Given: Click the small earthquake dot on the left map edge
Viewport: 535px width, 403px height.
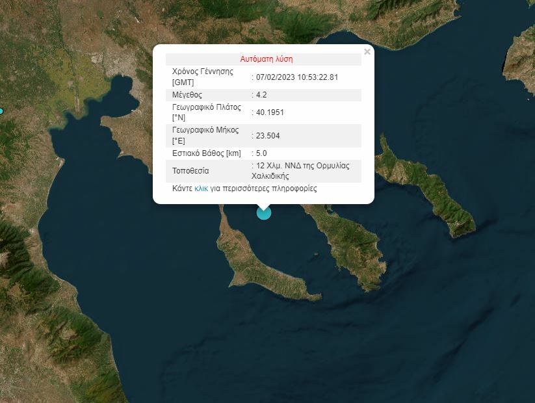Looking at the screenshot, I should (x=3, y=110).
